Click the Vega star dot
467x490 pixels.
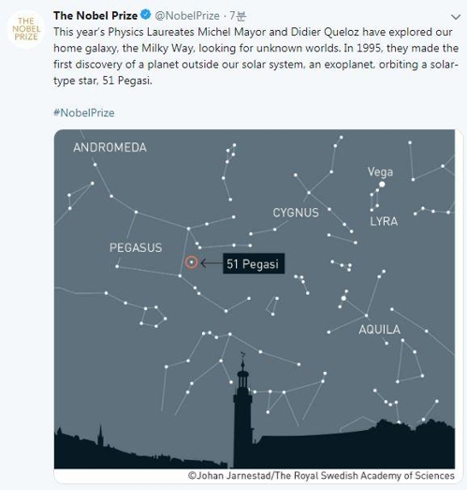tap(382, 184)
